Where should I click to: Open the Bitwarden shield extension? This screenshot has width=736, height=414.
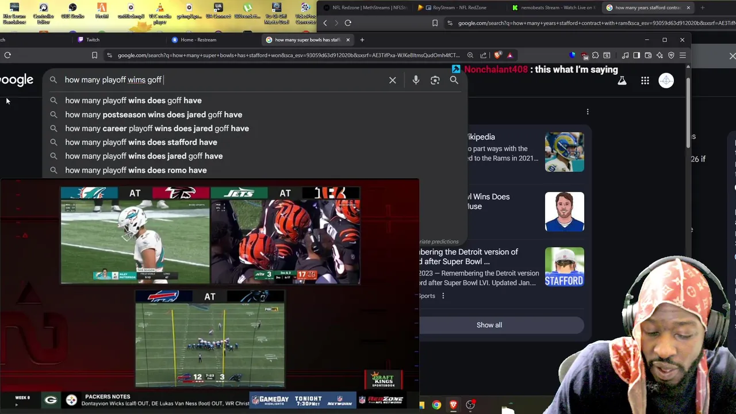[572, 55]
